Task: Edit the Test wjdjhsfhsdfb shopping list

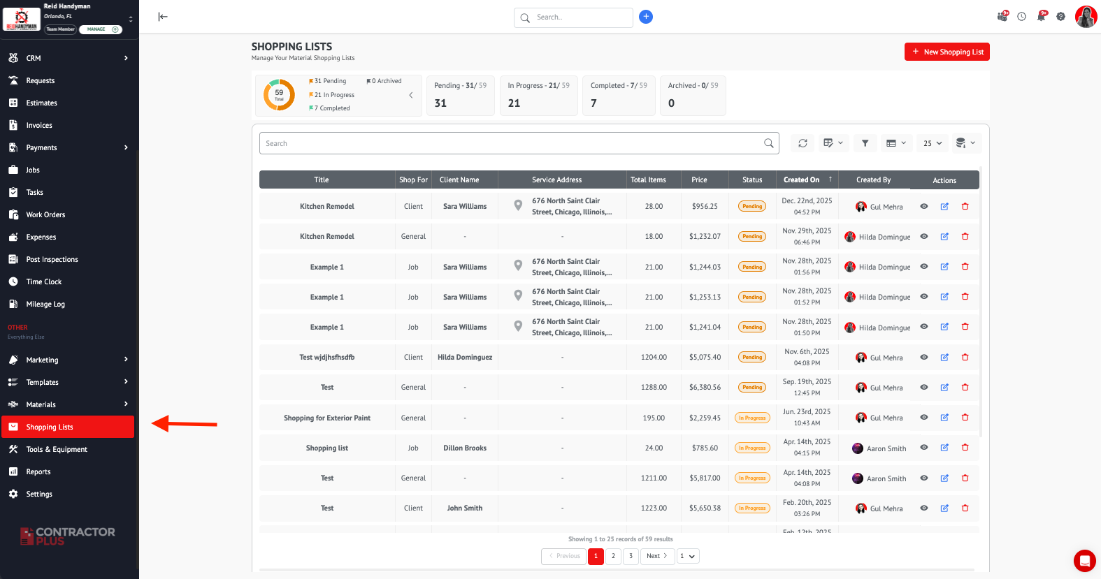Action: pos(944,358)
